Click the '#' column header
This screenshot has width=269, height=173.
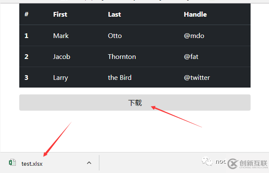click(x=27, y=15)
